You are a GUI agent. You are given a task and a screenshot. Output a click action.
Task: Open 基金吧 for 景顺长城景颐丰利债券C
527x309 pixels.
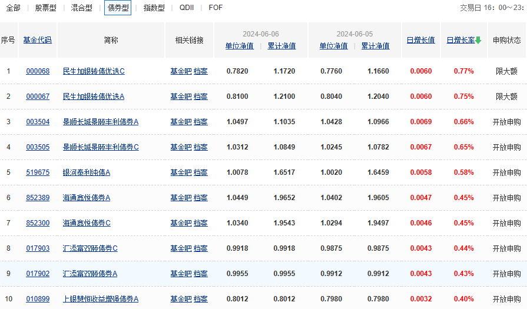tap(181, 147)
